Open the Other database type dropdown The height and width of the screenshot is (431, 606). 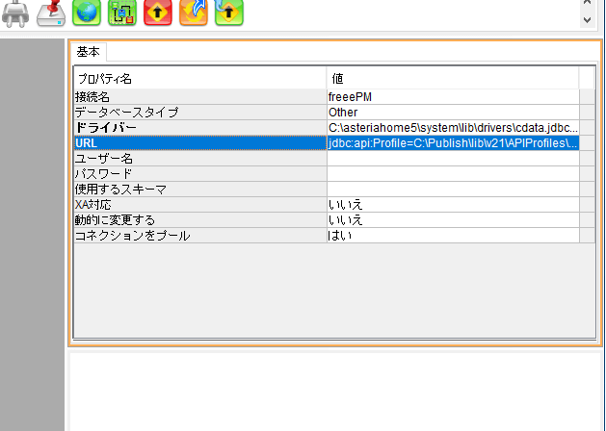[453, 113]
